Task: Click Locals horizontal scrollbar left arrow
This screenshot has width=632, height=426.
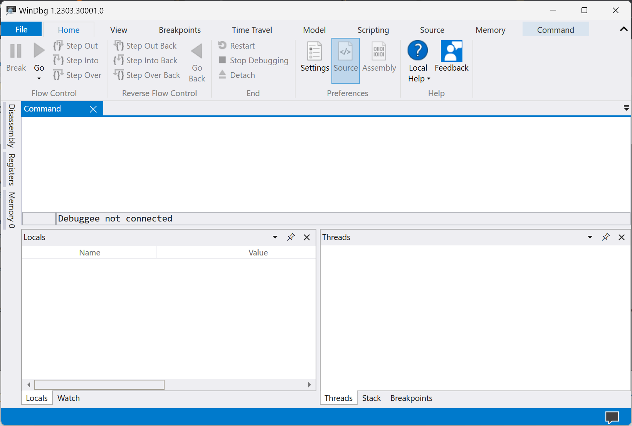Action: click(29, 385)
